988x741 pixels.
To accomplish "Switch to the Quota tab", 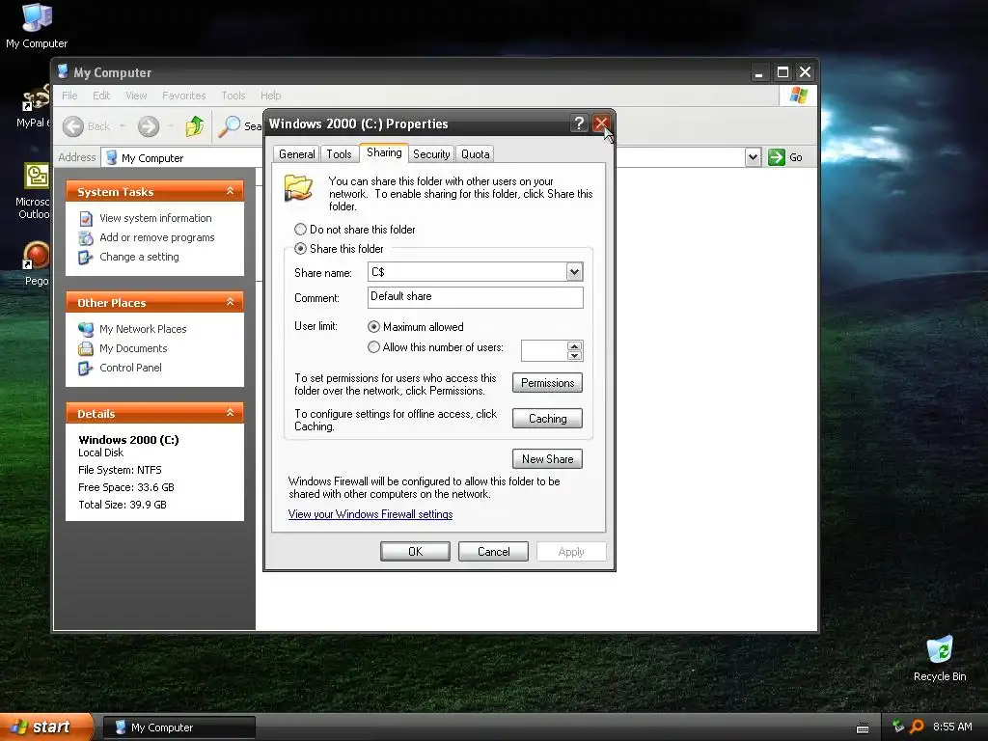I will (x=475, y=154).
